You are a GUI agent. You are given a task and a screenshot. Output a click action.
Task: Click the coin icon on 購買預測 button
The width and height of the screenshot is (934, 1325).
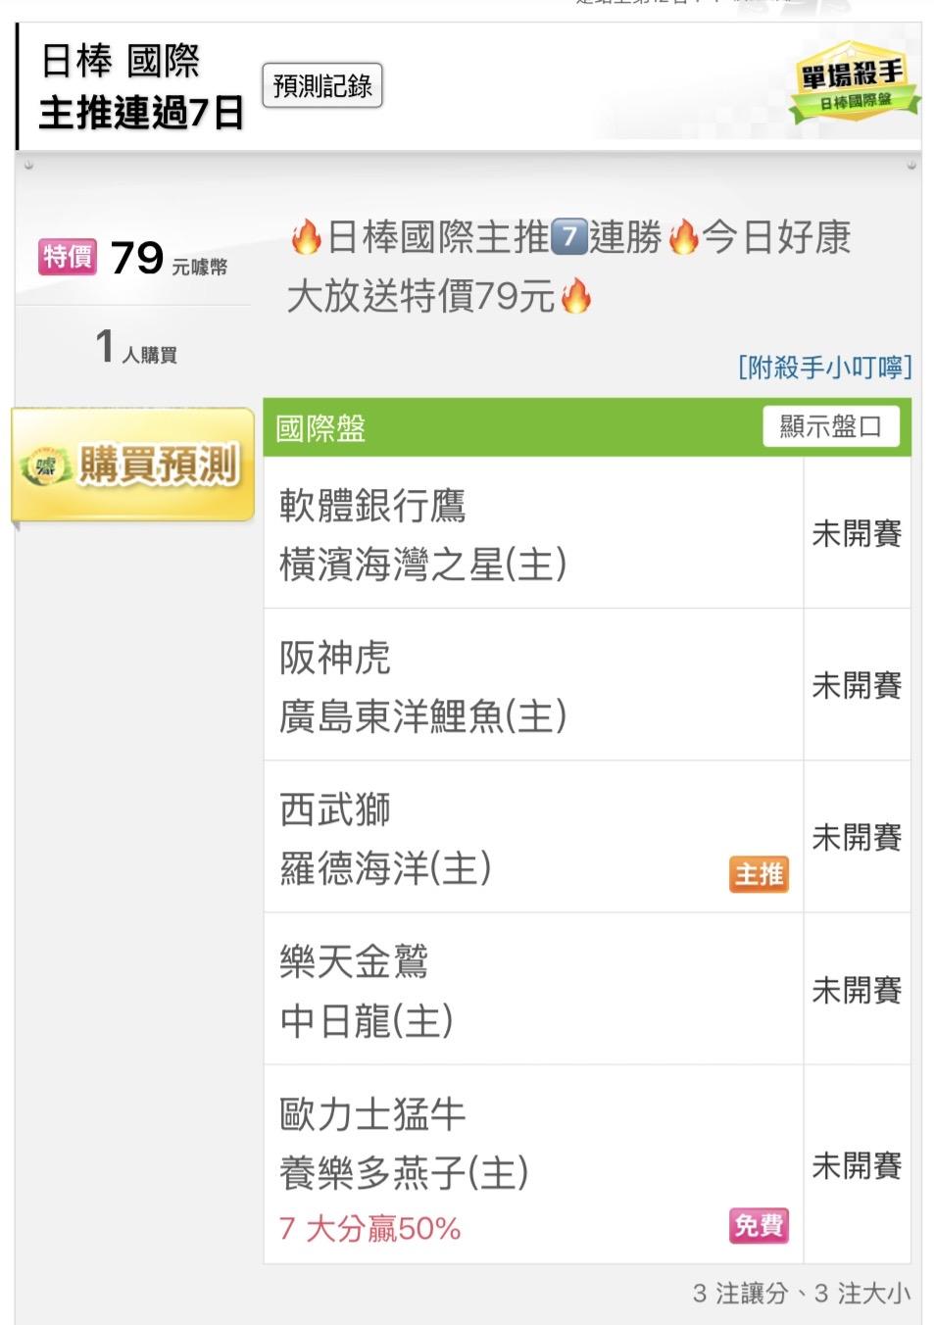click(46, 466)
